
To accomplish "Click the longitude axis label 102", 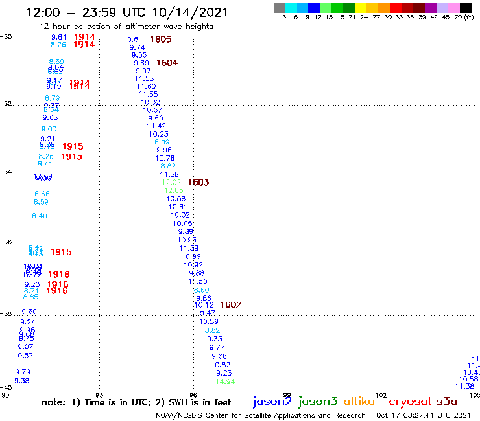I will click(381, 395).
